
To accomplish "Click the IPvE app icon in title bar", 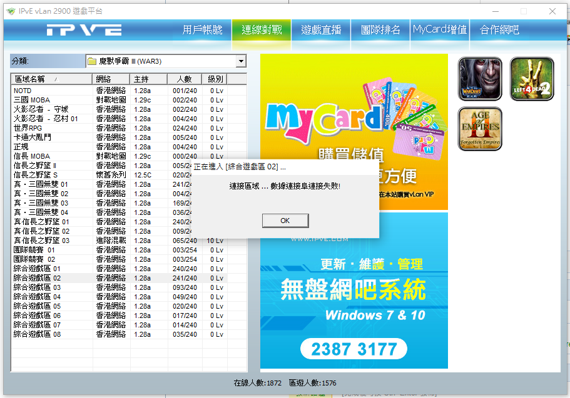I will click(9, 11).
